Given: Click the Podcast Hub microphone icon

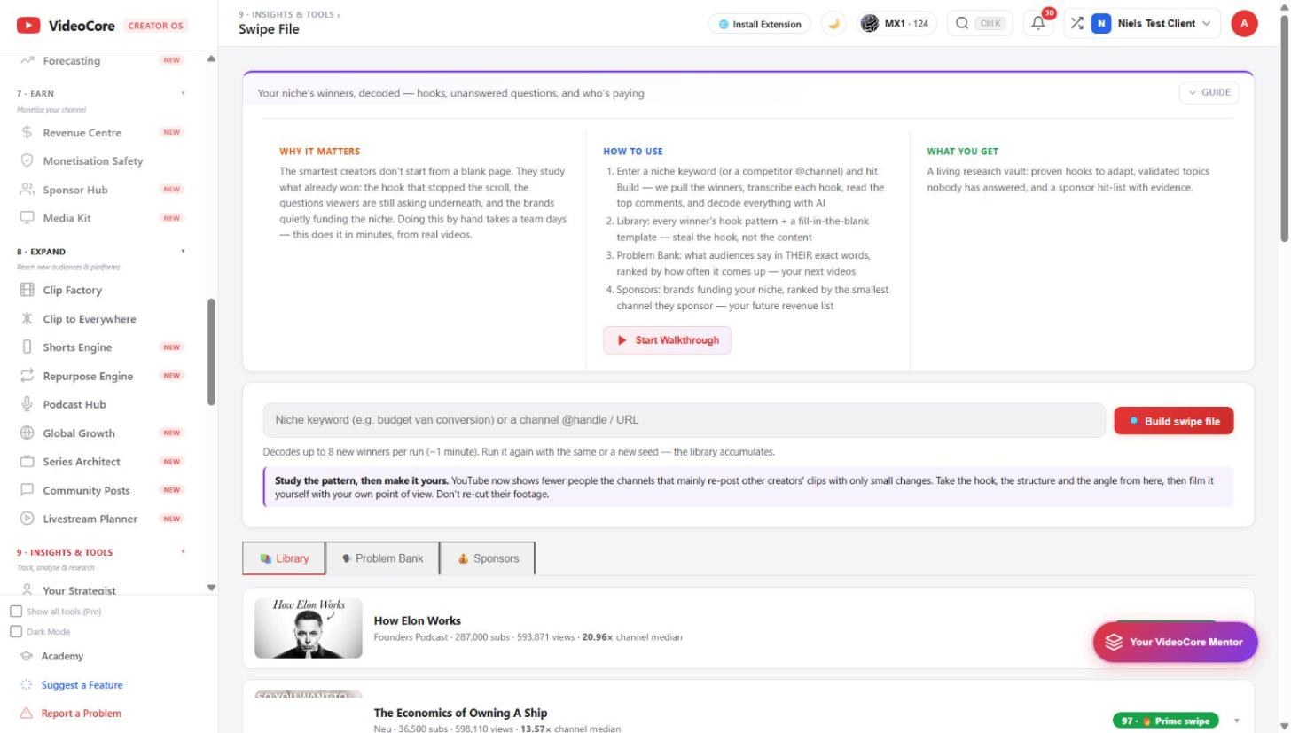Looking at the screenshot, I should 27,404.
